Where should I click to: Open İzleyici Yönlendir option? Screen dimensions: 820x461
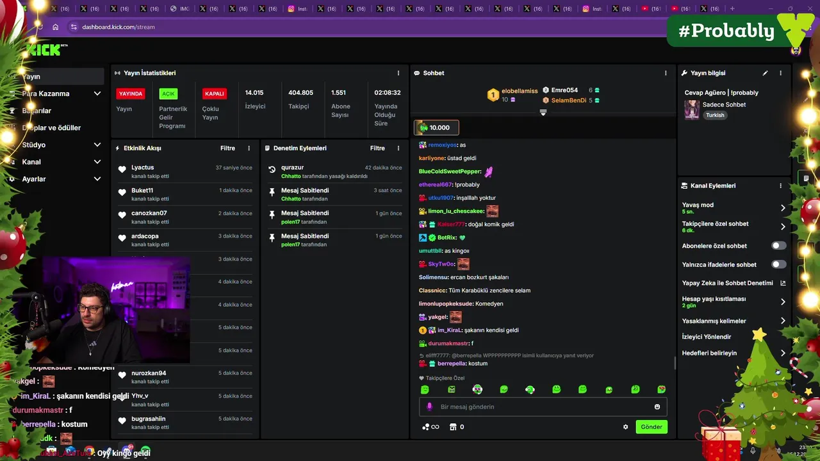click(707, 337)
